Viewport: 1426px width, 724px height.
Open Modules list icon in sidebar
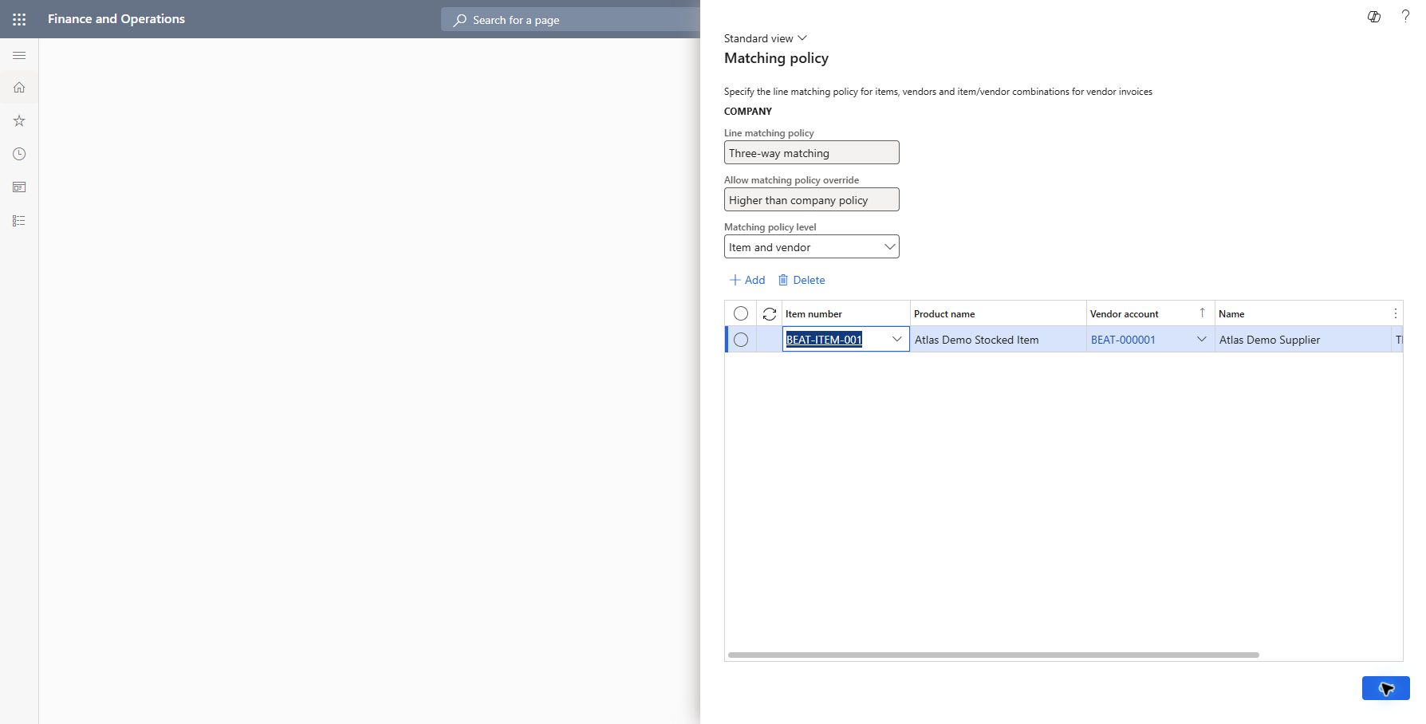[19, 221]
